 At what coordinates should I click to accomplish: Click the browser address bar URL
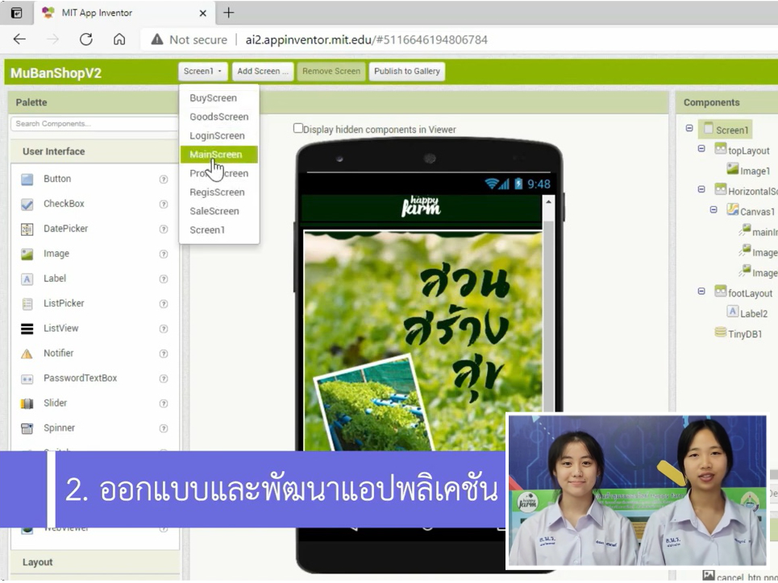367,39
